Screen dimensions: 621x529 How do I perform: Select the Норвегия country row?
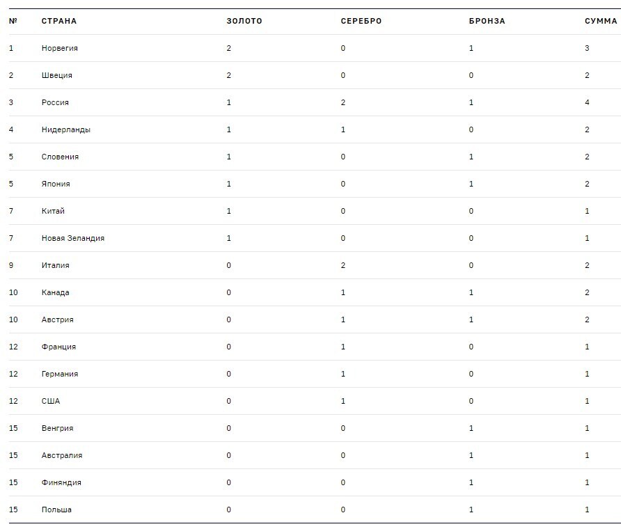coord(60,48)
